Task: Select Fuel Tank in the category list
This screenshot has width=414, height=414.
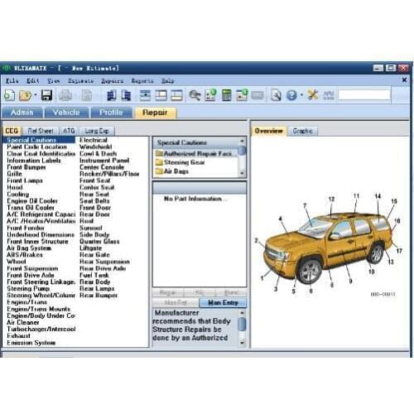Action: click(94, 275)
